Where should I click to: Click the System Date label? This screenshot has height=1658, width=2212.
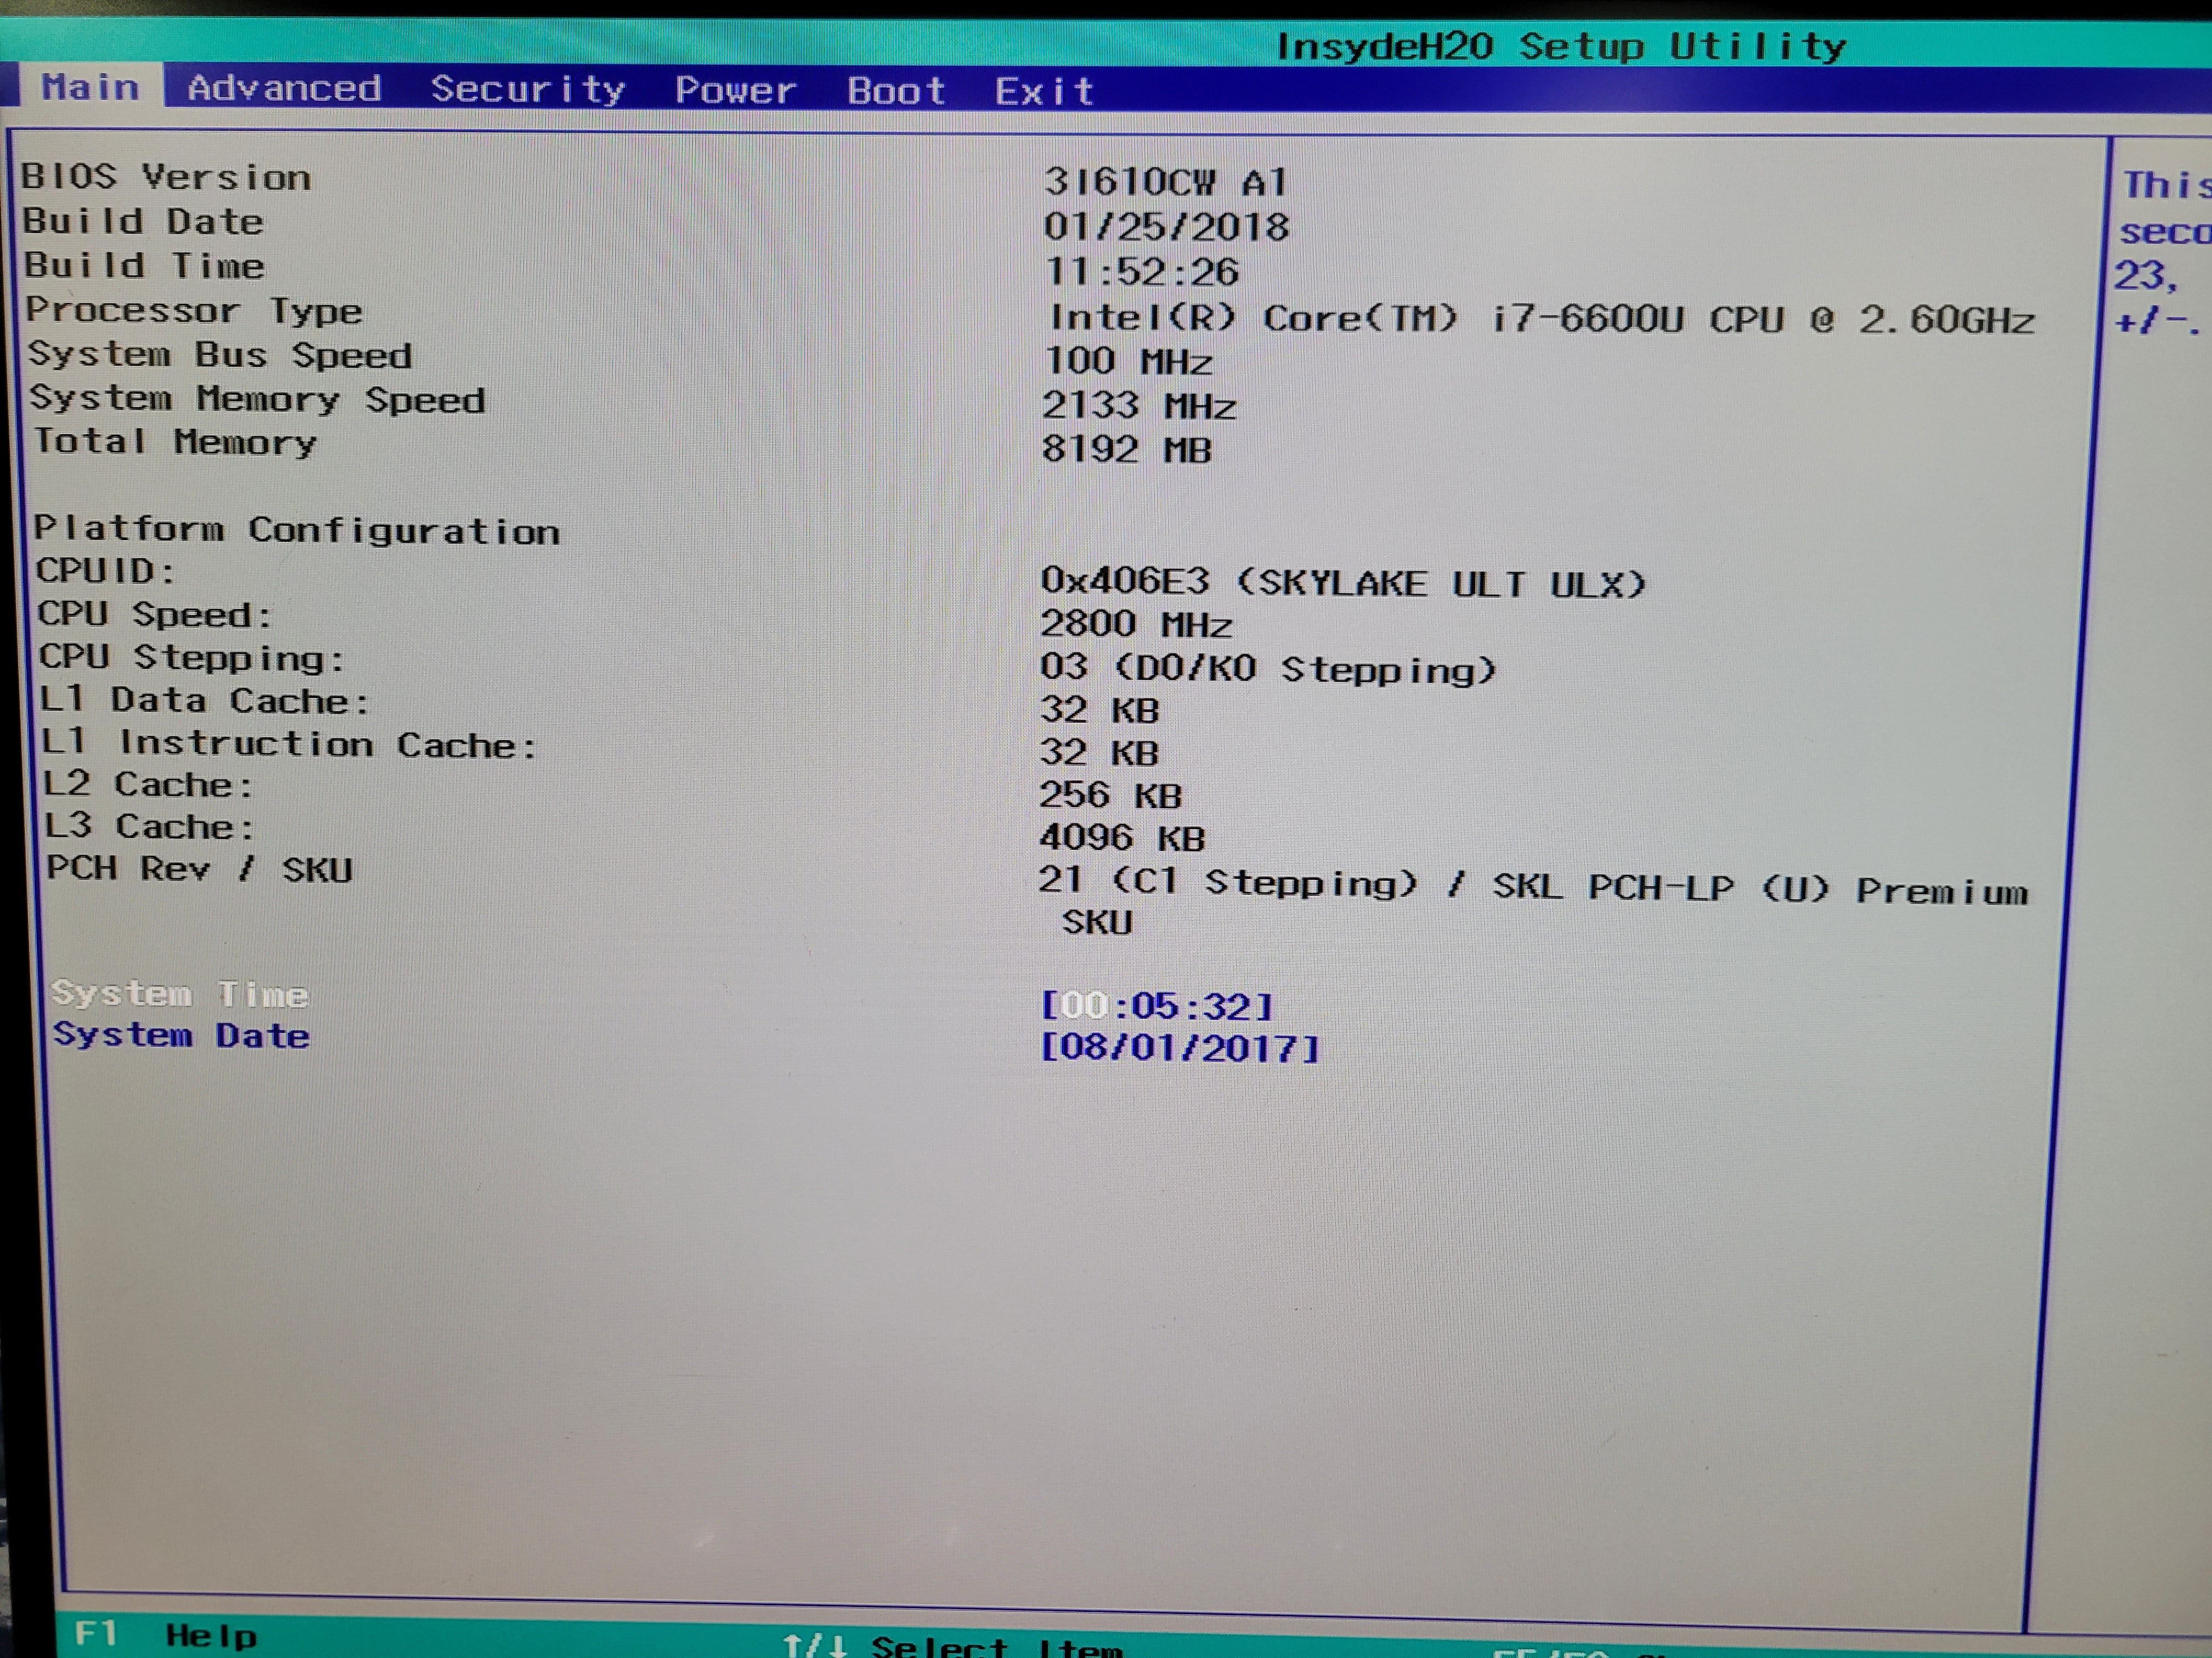[181, 1035]
